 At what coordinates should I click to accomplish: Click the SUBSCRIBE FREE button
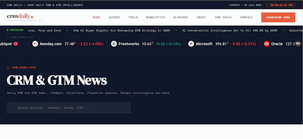[x=278, y=17]
